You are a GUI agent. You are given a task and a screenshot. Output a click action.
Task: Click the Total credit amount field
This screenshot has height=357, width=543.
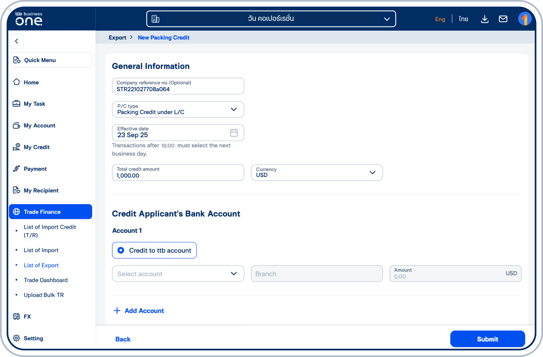click(x=178, y=172)
